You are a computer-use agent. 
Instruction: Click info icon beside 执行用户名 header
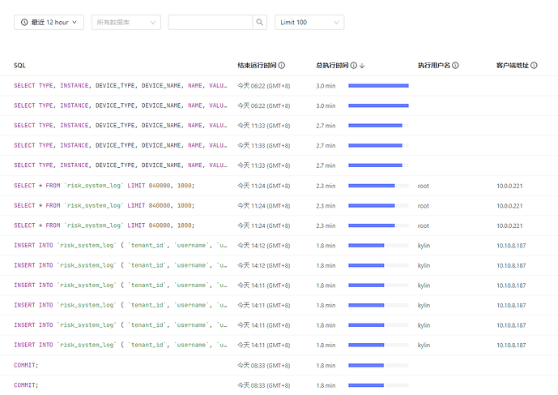(x=455, y=65)
